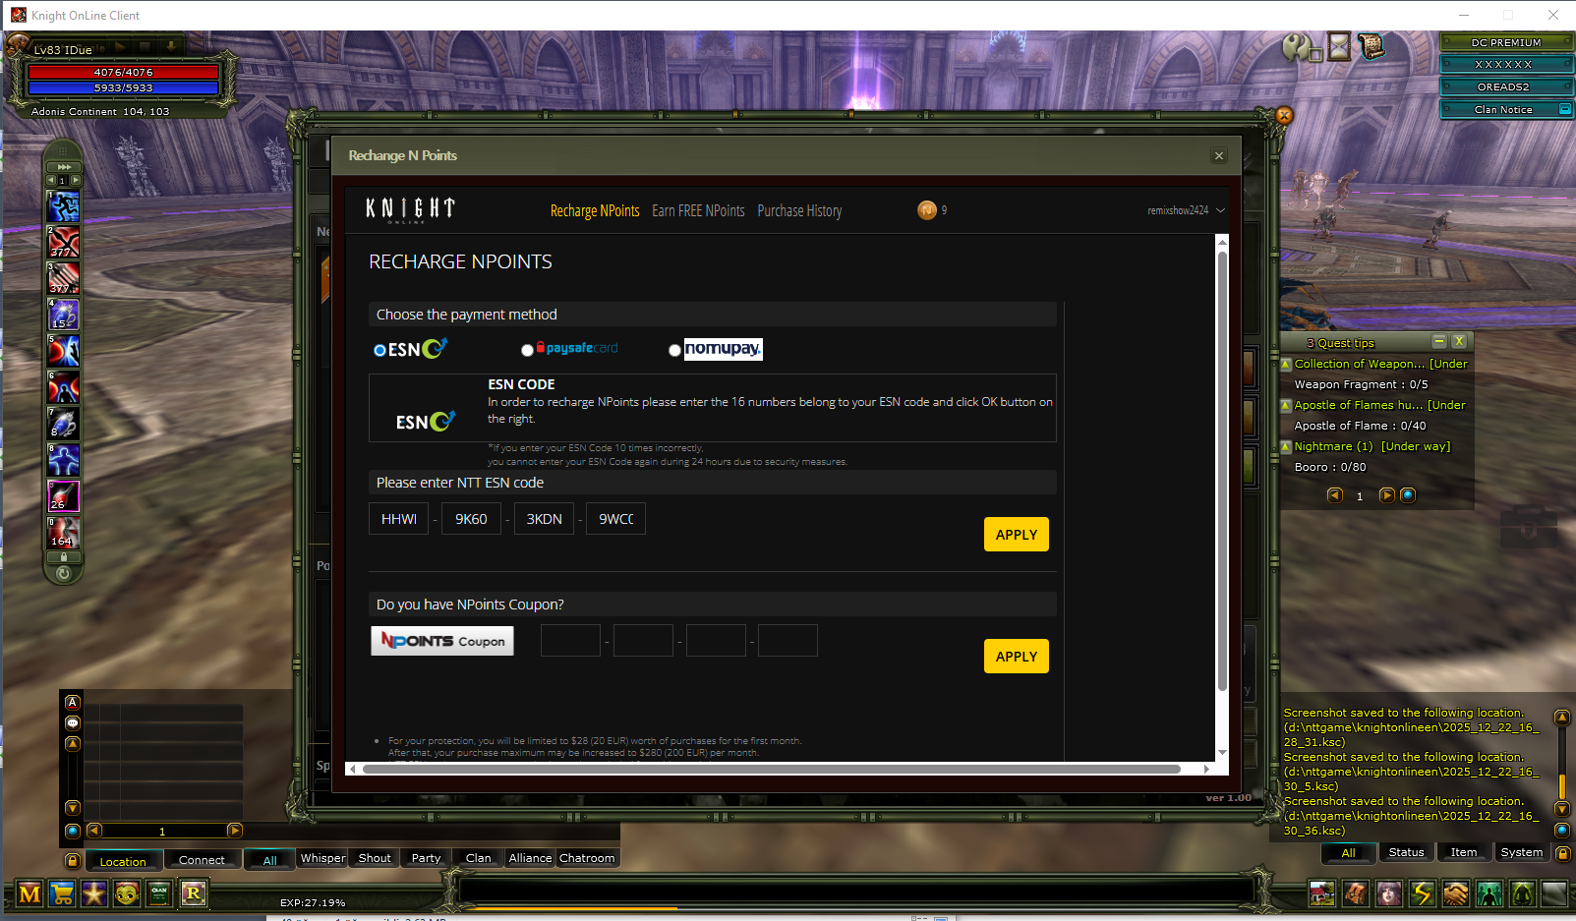1576x921 pixels.
Task: Toggle the blue orb in chat panel
Action: pyautogui.click(x=72, y=831)
